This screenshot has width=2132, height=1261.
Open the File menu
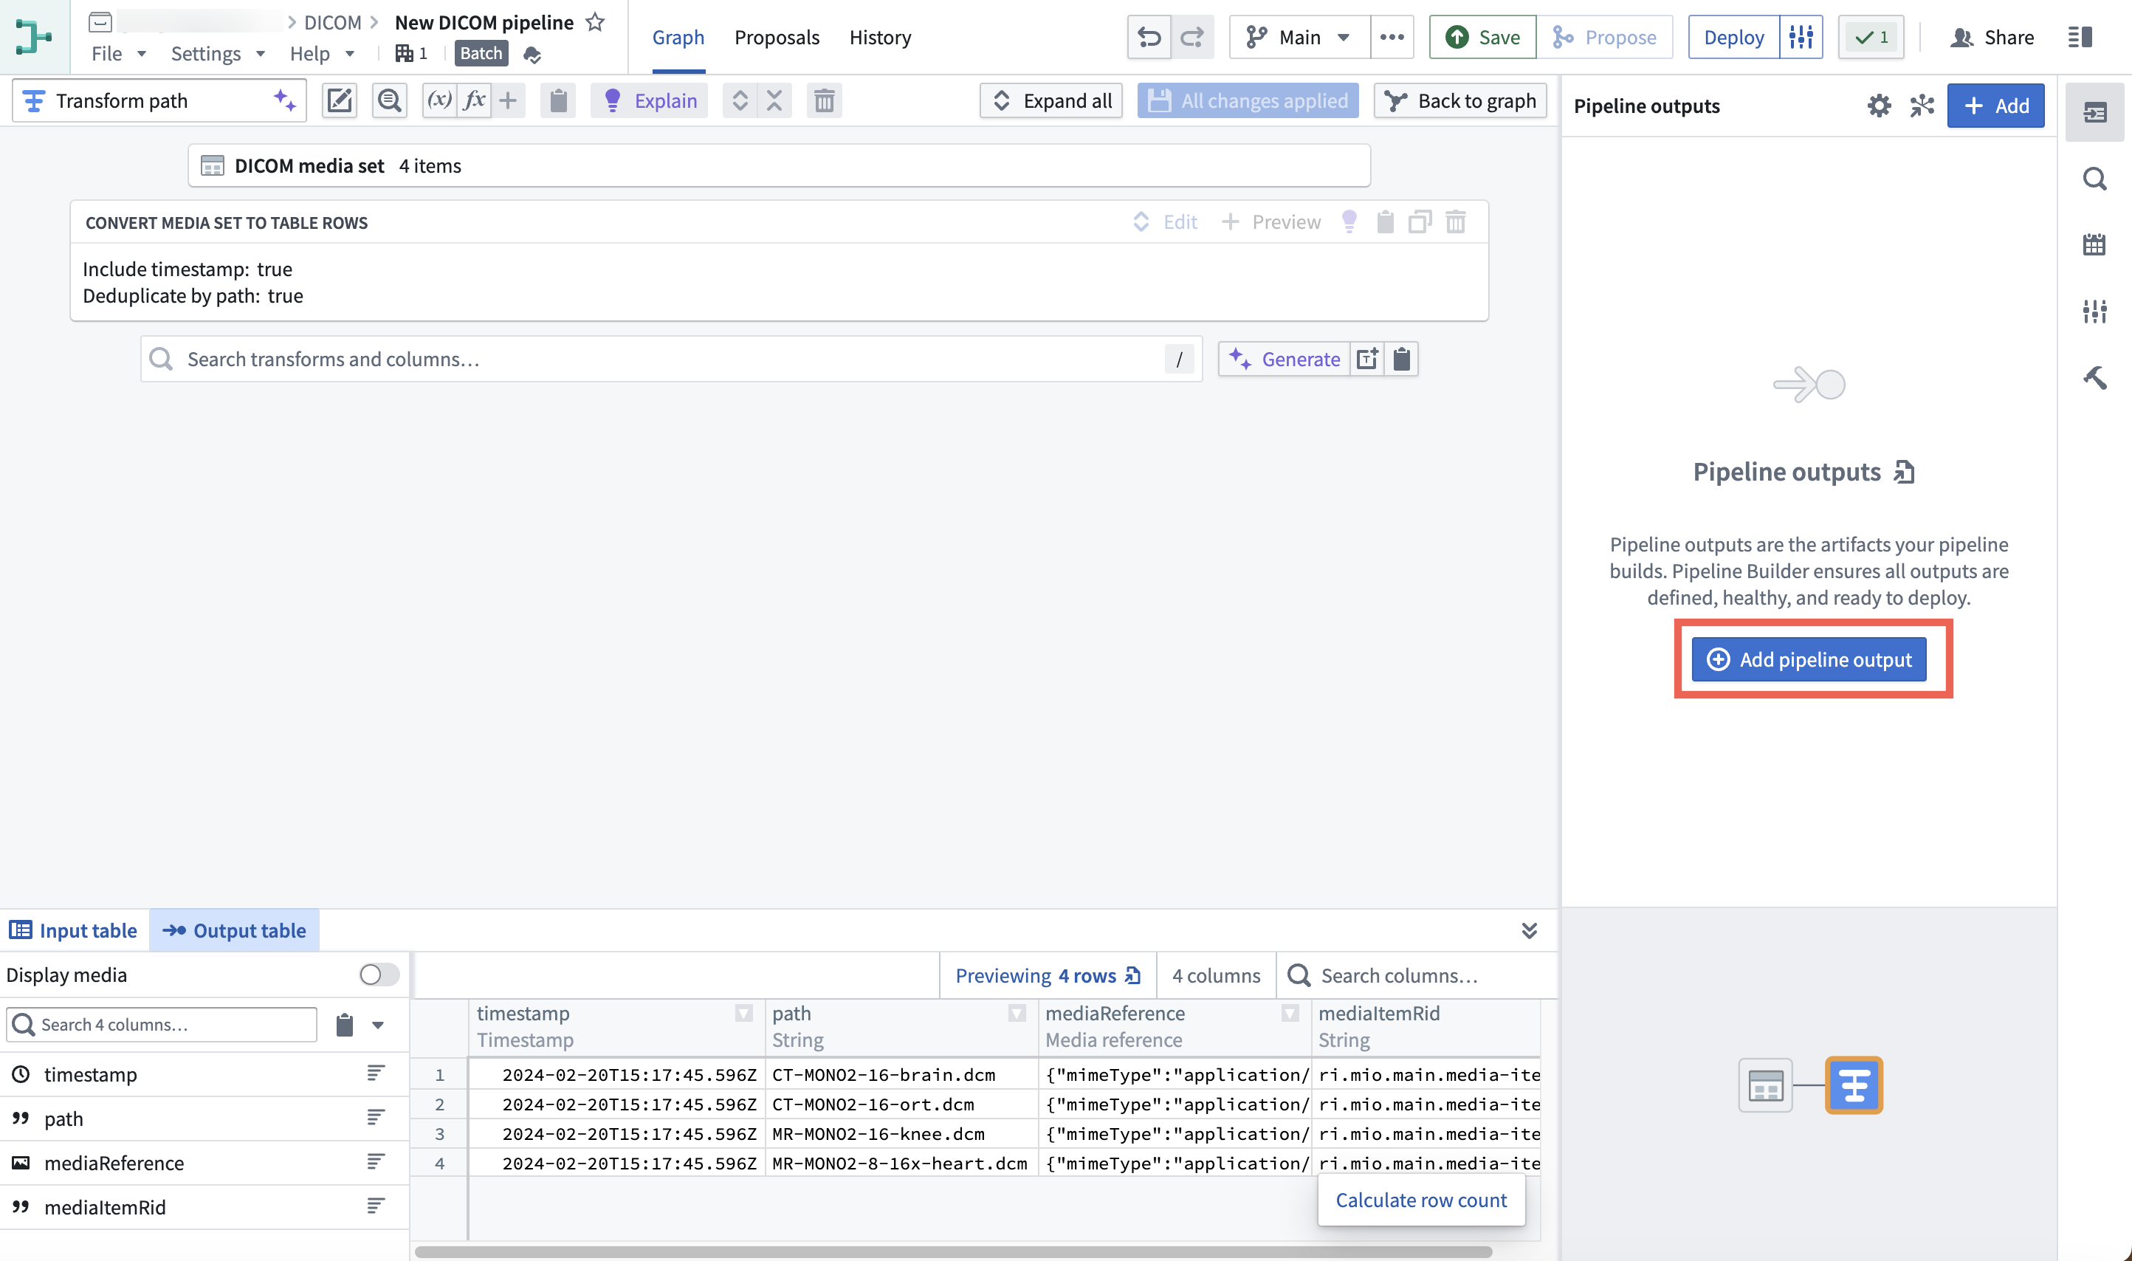(x=118, y=54)
